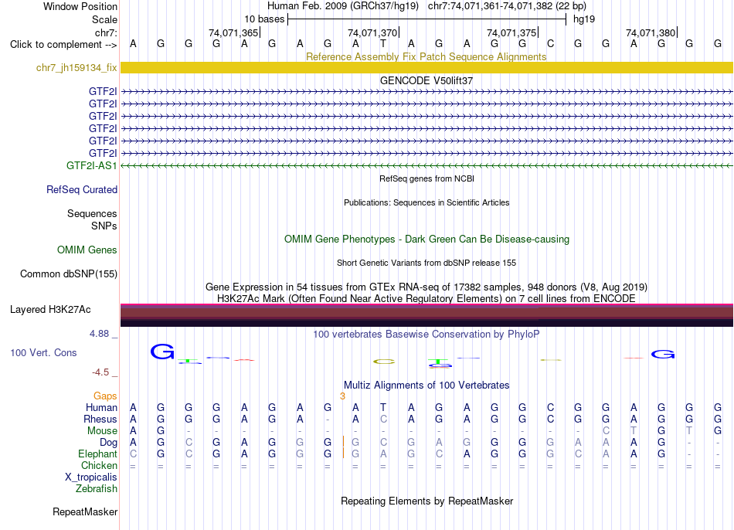Click the green GTF2I-AS1 transcript arrow line
The image size is (734, 530).
426,166
